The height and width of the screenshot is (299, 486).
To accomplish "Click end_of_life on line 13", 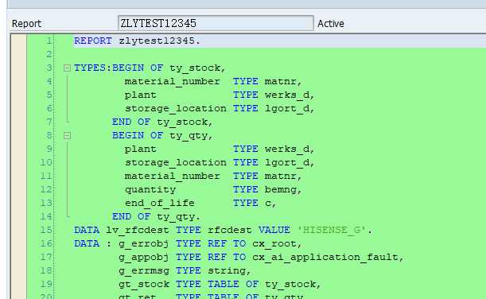I will [160, 204].
